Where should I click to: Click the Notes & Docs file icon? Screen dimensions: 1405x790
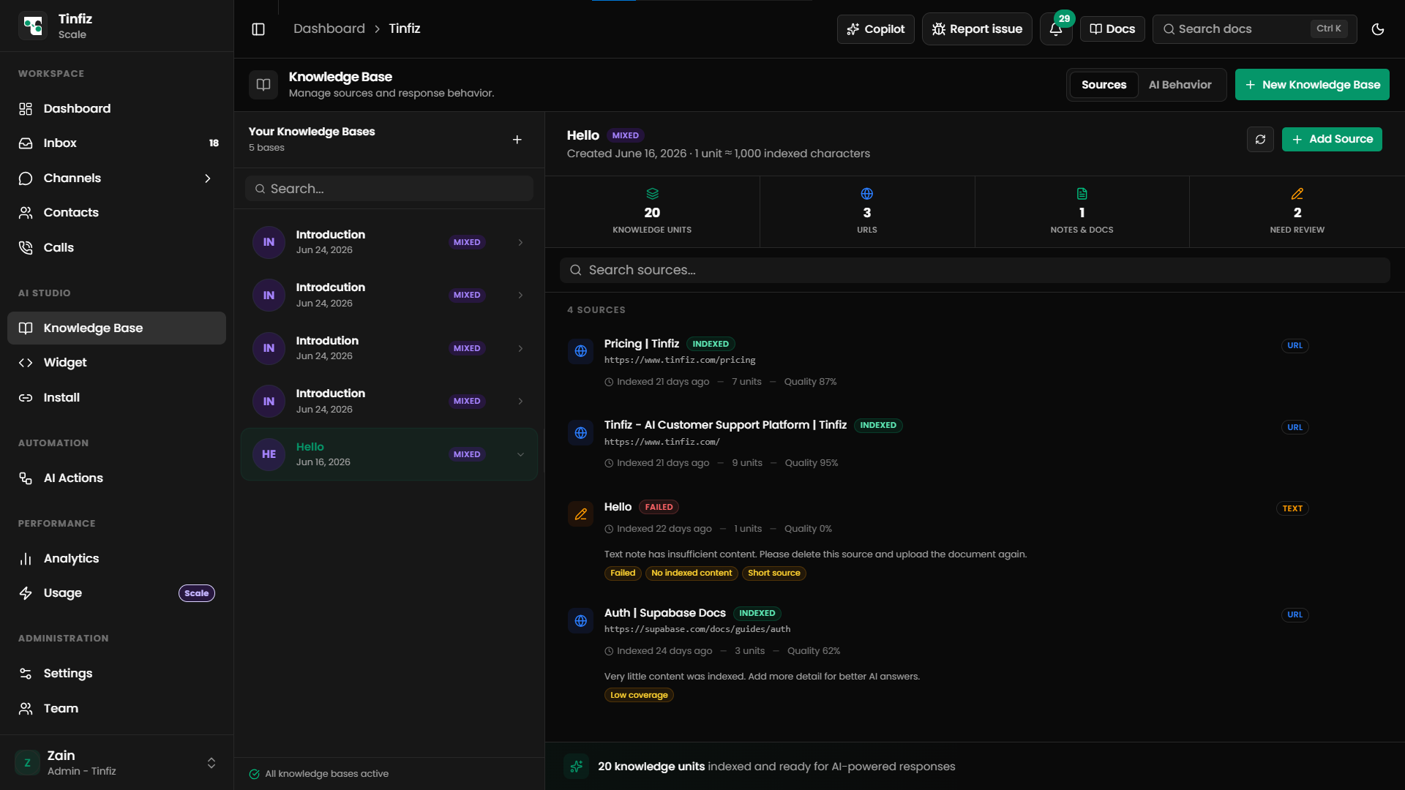pyautogui.click(x=1082, y=194)
